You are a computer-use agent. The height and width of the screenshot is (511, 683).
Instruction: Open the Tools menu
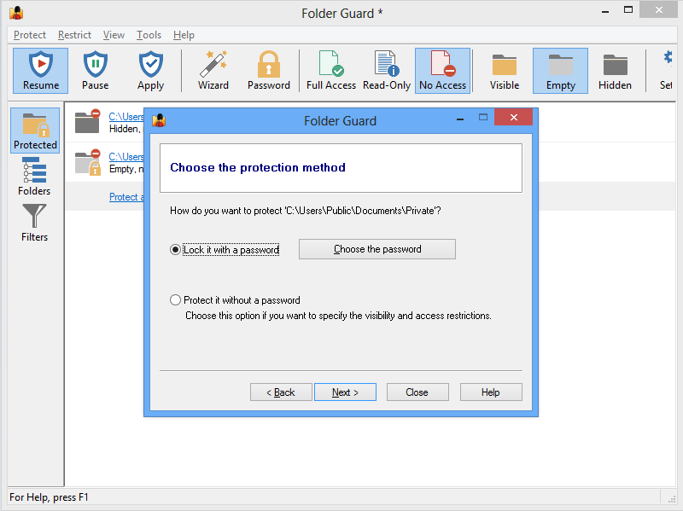149,34
